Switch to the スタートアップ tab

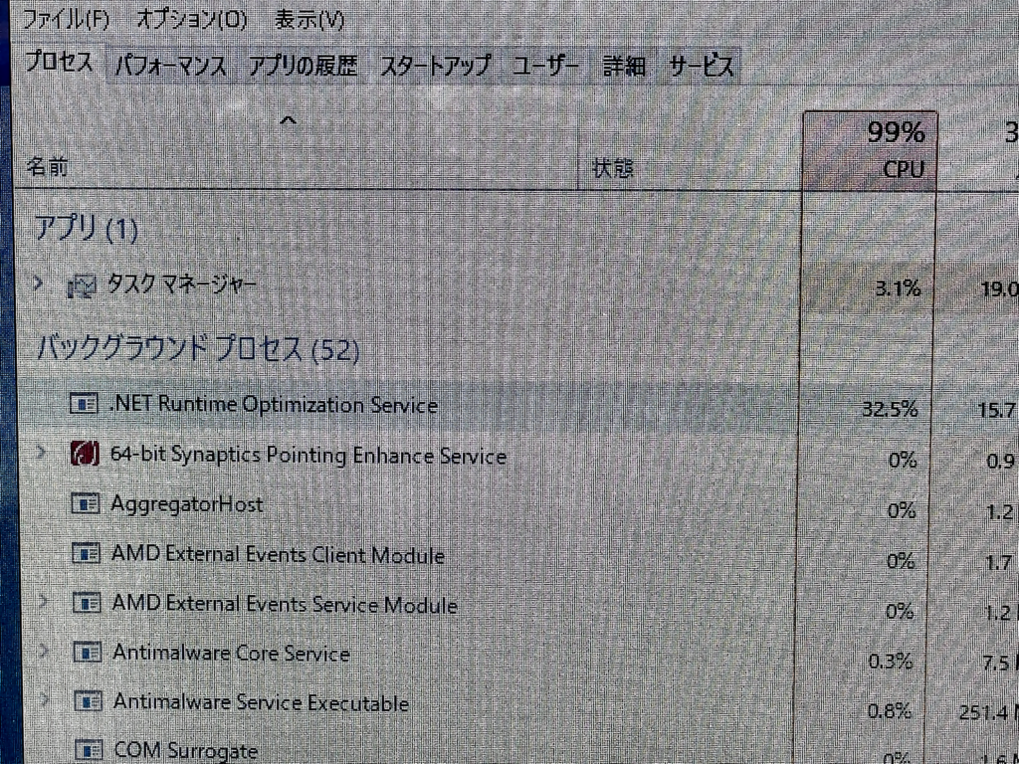(435, 67)
